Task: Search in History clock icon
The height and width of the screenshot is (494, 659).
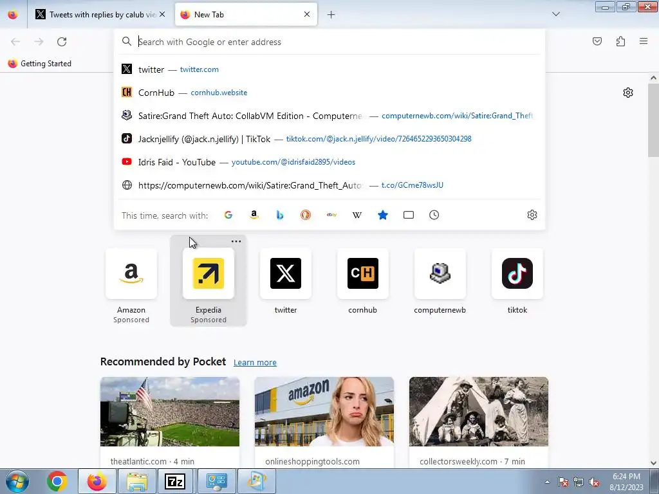Action: (x=434, y=215)
